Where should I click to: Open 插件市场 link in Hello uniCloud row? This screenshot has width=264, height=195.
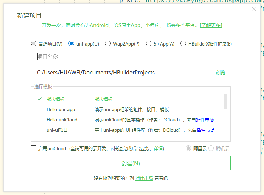tap(205, 120)
